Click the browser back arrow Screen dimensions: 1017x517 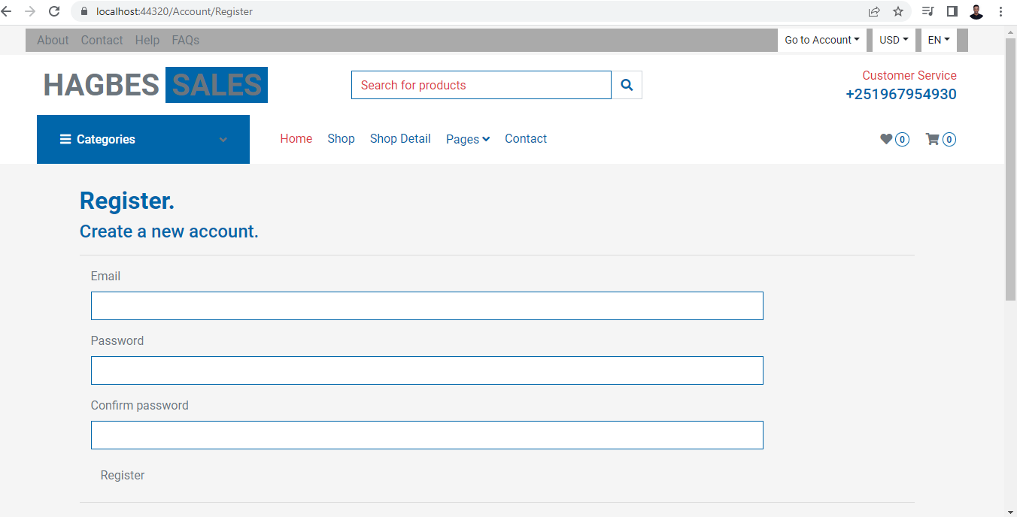[8, 11]
